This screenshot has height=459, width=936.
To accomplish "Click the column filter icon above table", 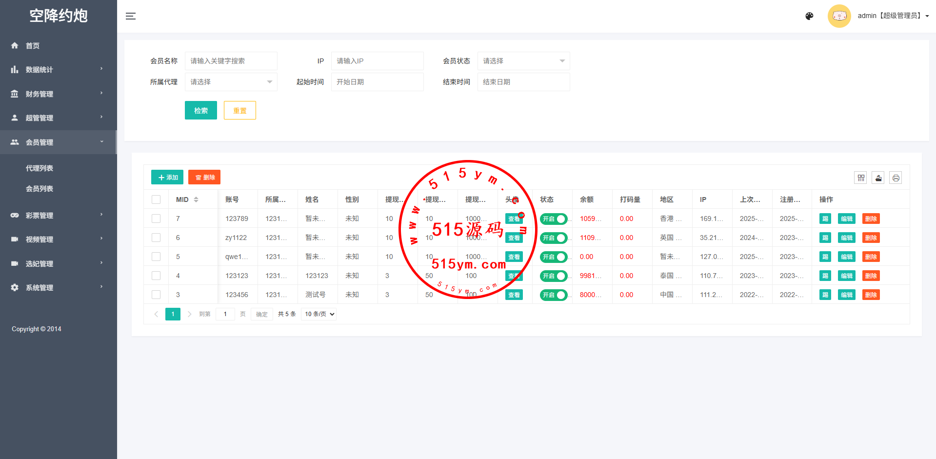I will [861, 178].
